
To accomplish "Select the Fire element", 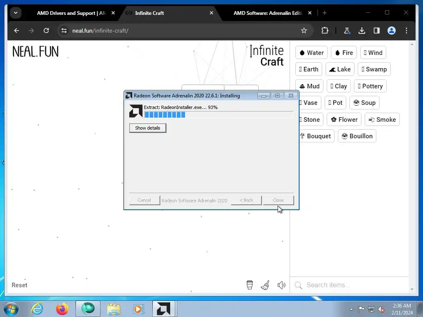I will coord(344,52).
